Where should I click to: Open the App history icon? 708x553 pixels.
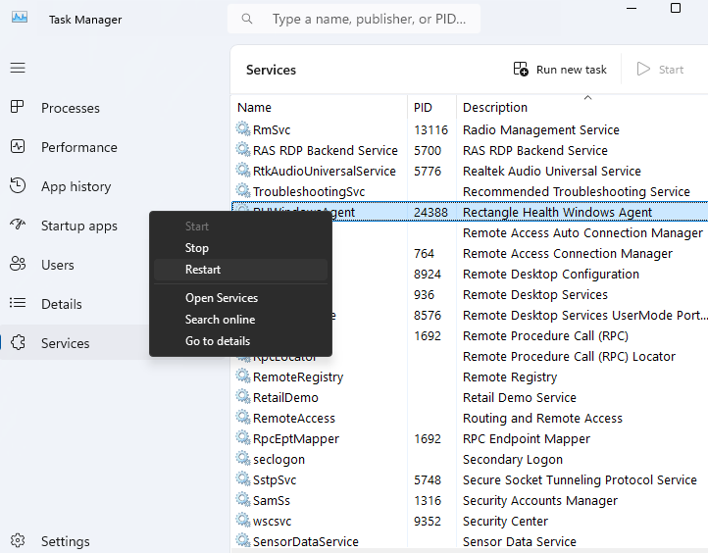click(x=18, y=185)
